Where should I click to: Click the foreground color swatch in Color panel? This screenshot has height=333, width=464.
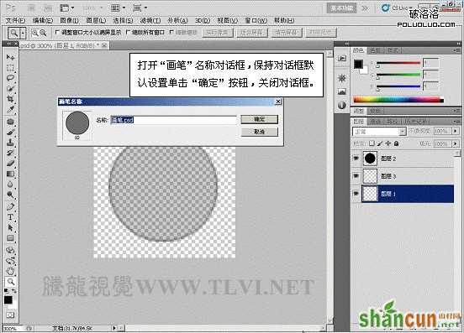358,64
